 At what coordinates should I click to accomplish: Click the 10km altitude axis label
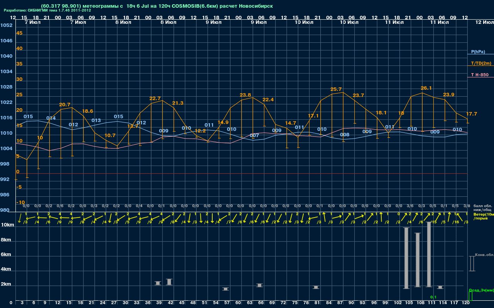point(8,225)
